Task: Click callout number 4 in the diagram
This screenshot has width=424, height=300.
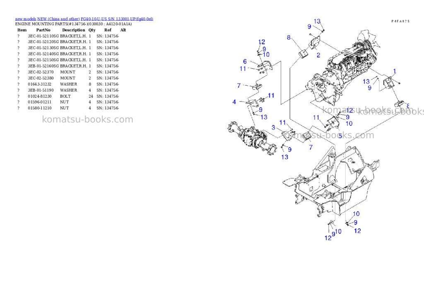Action: click(x=234, y=102)
